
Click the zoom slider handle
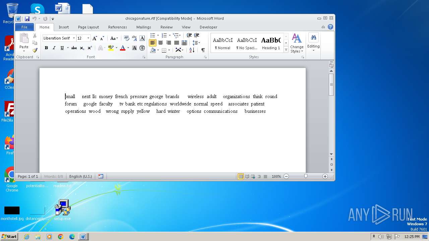[306, 176]
